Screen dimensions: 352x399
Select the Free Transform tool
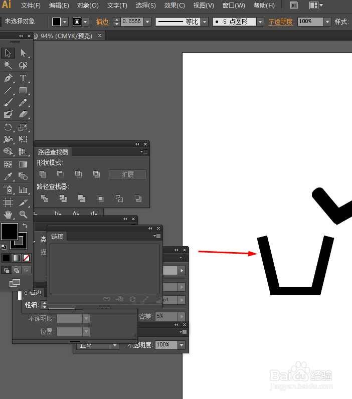[x=23, y=139]
